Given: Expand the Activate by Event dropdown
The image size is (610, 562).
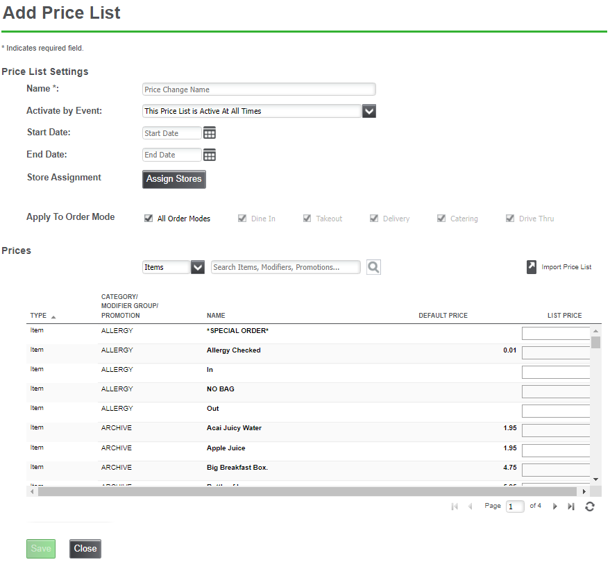Looking at the screenshot, I should point(369,111).
